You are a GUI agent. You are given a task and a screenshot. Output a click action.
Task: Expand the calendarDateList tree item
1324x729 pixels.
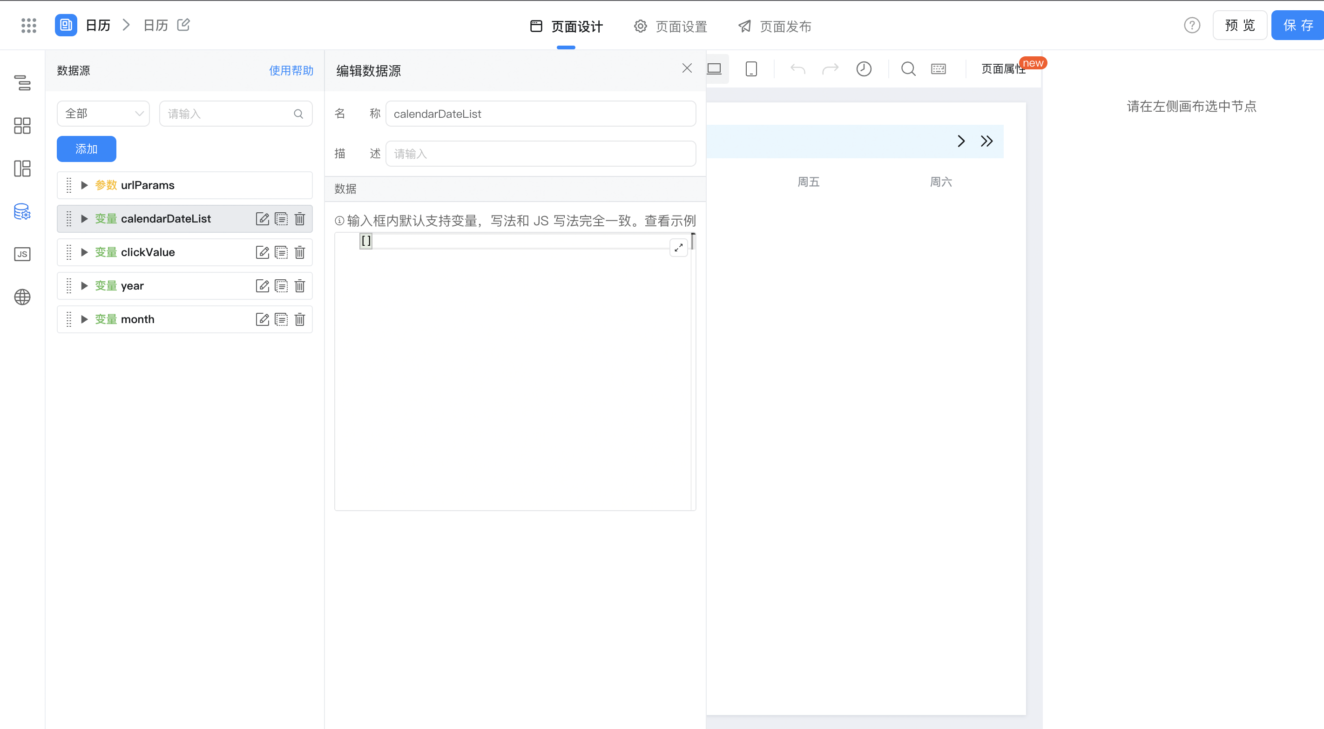pyautogui.click(x=84, y=219)
